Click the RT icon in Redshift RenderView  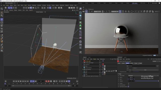[92, 11]
